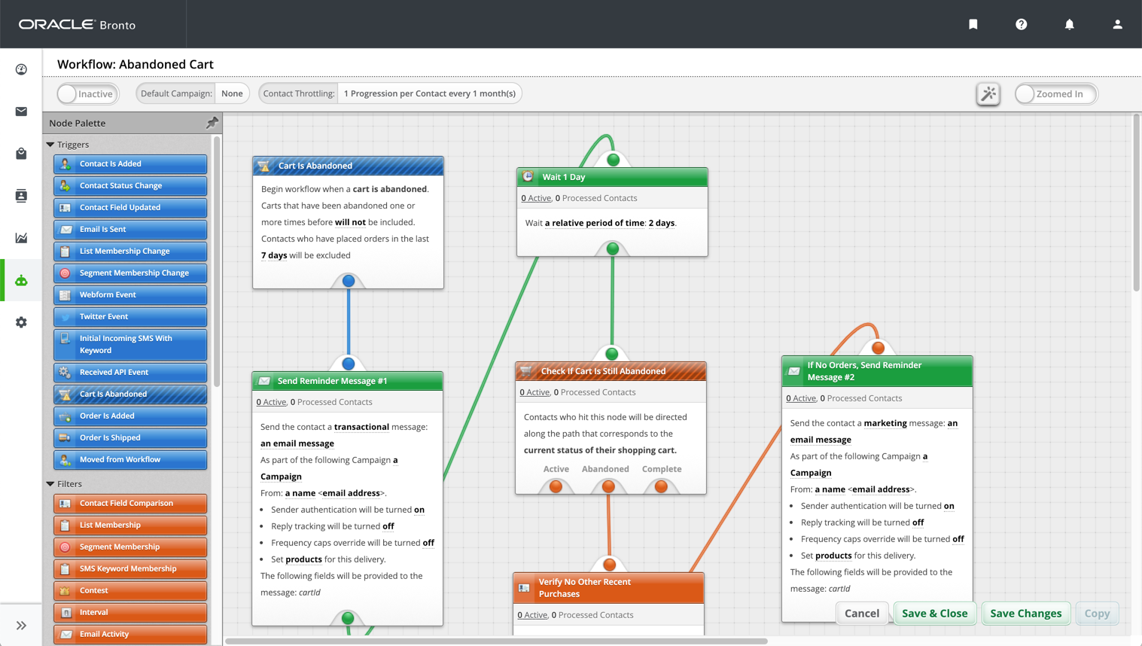1142x646 pixels.
Task: Toggle the workflow Inactive switch
Action: point(87,93)
